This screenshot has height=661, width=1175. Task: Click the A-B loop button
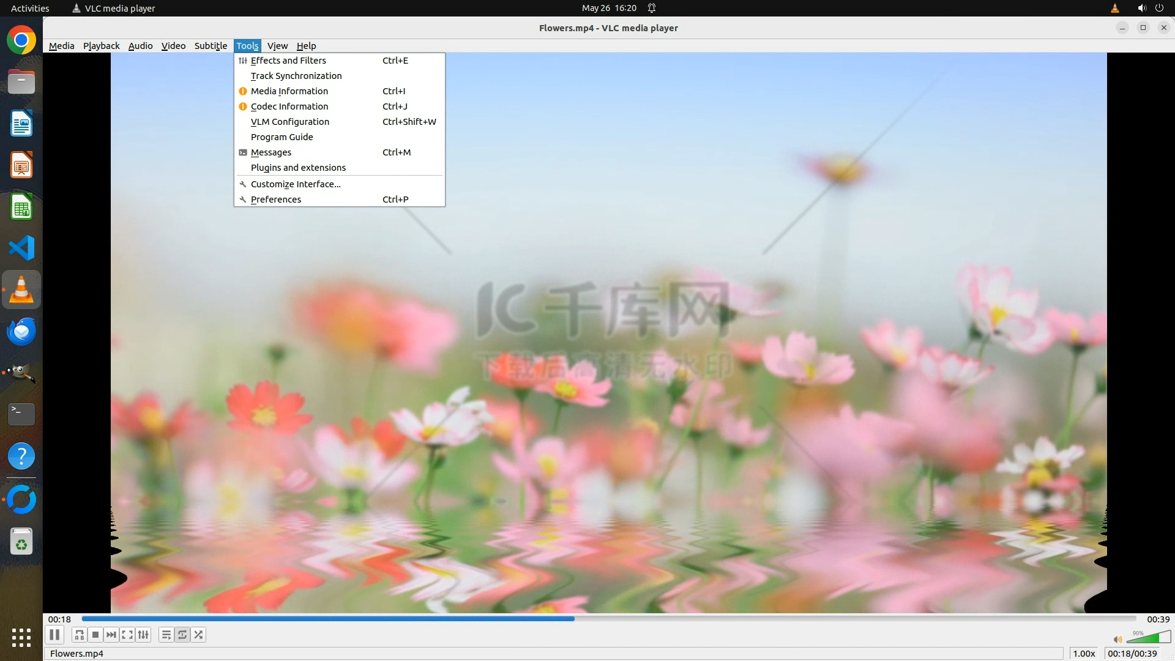[x=79, y=635]
